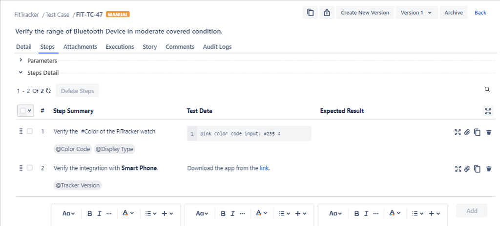Image resolution: width=500 pixels, height=226 pixels.
Task: Open text color picker in Test Data editor
Action: pos(262,214)
